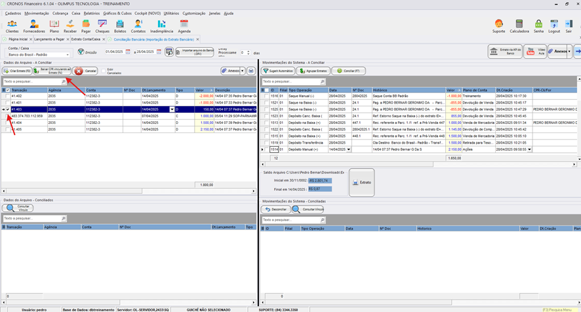Open the Fornecedores icon
Viewport: 581px width, 312px height.
click(34, 26)
